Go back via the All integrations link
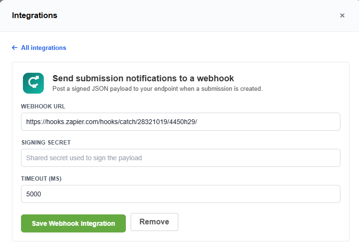The image size is (359, 251). point(43,48)
